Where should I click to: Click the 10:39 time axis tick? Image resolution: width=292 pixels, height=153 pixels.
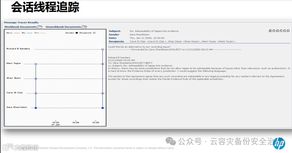coord(96,122)
